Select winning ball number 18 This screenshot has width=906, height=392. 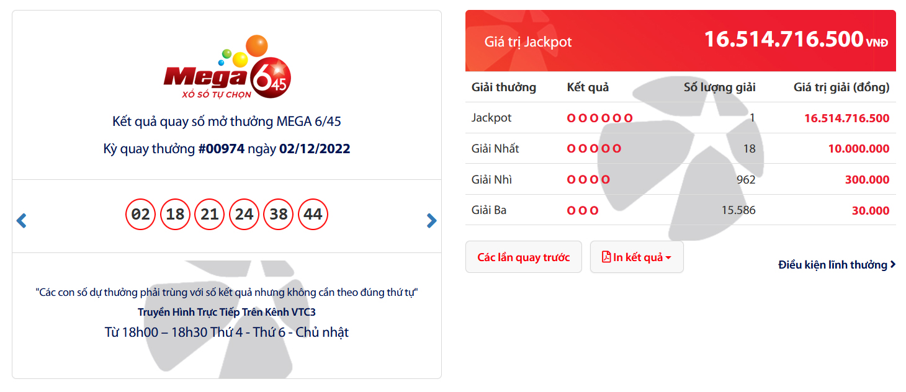[176, 215]
